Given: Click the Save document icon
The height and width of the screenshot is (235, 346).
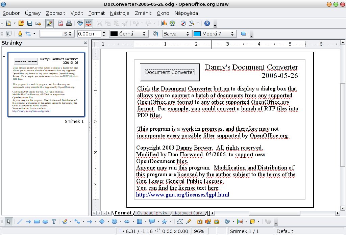Looking at the screenshot, I should (30, 23).
